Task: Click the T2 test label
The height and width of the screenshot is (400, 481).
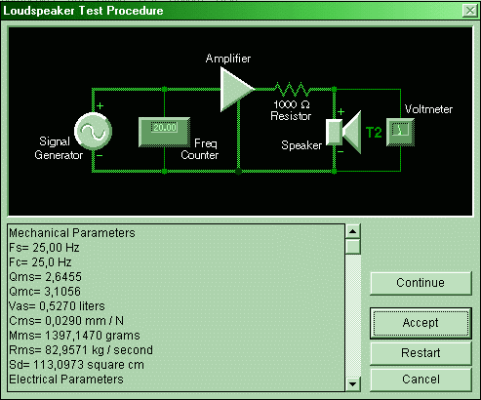Action: [374, 133]
